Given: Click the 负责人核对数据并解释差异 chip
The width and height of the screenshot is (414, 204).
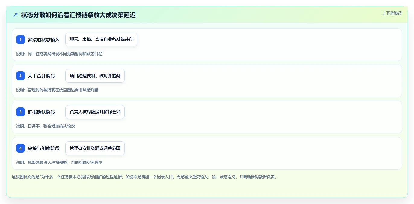Looking at the screenshot, I should [95, 112].
